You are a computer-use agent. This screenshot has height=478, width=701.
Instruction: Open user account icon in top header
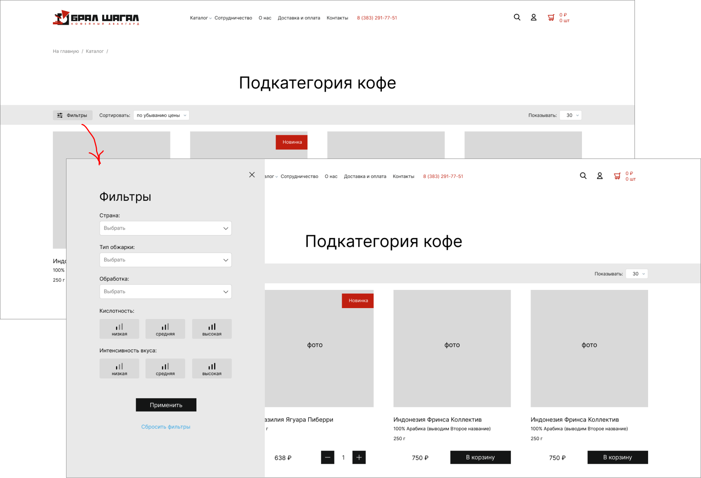[x=533, y=17]
